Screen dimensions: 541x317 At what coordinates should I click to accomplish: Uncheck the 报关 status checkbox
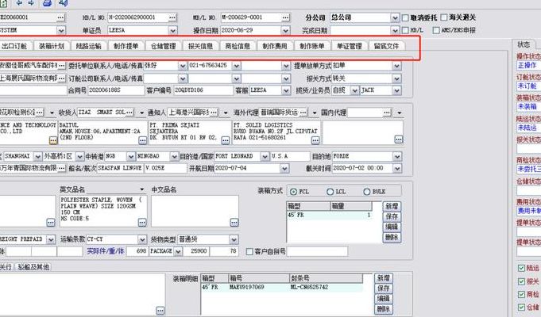coord(521,281)
